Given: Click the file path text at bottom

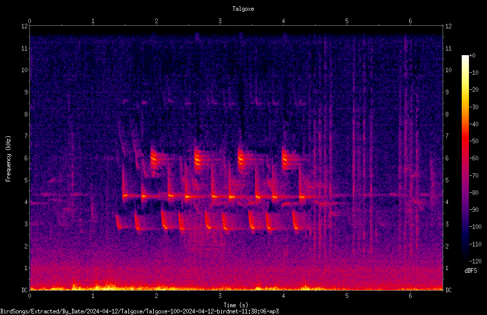Looking at the screenshot, I should click(x=139, y=311).
